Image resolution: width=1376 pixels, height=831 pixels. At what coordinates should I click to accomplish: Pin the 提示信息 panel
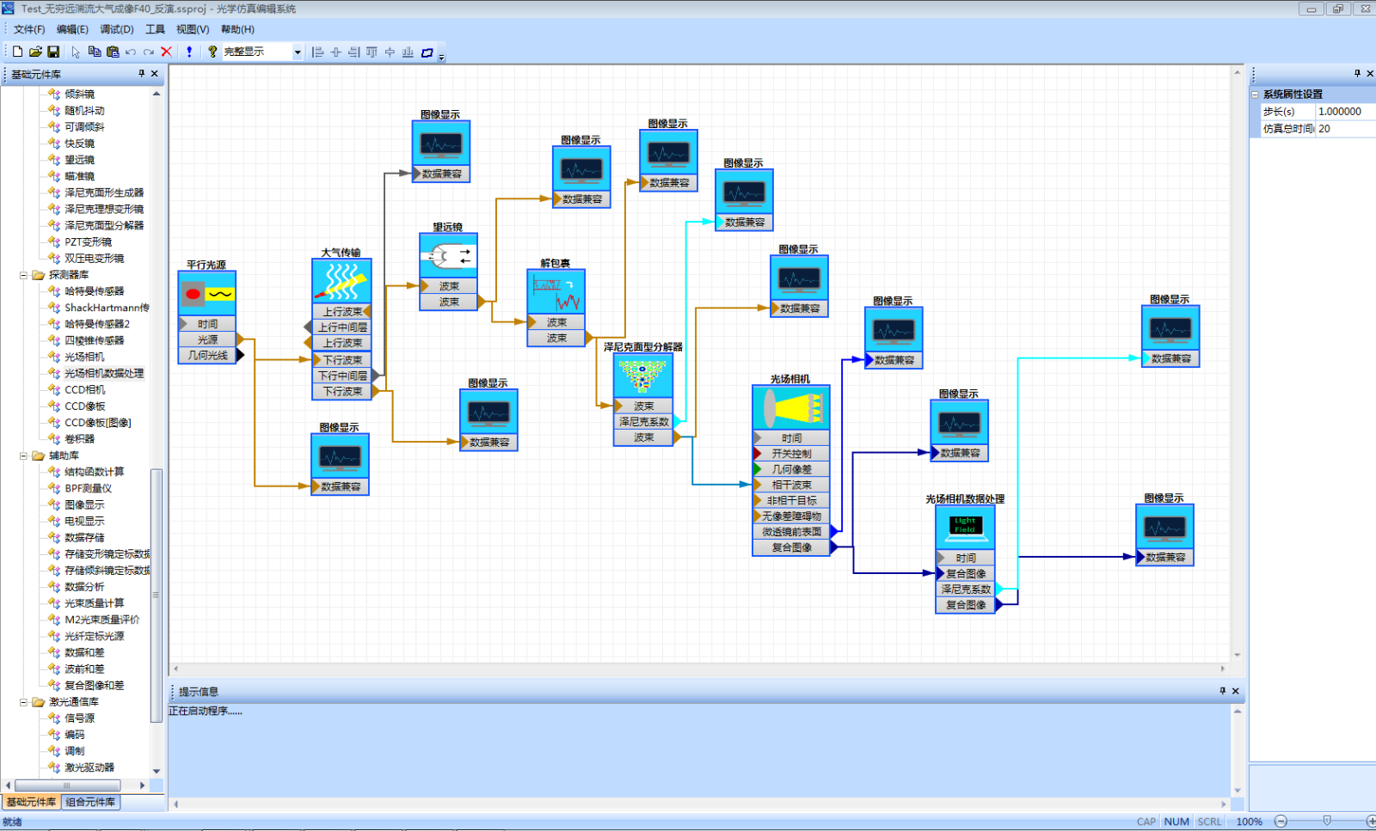point(1222,691)
